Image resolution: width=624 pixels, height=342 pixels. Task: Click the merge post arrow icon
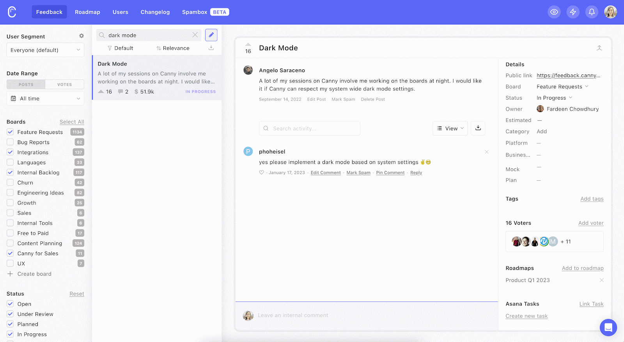click(599, 48)
